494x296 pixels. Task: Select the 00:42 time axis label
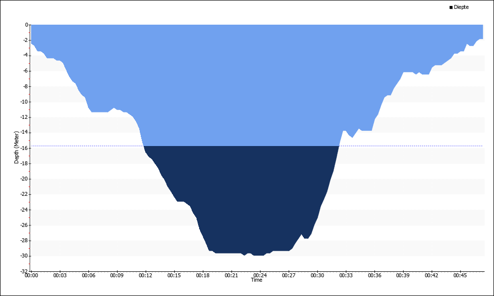[432, 275]
